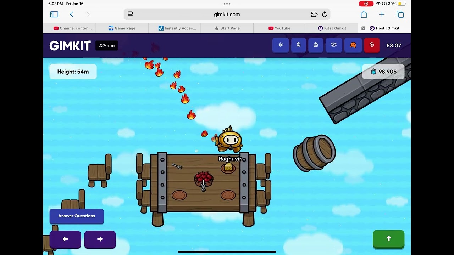
Task: Click the Answer Questions button
Action: [x=77, y=216]
